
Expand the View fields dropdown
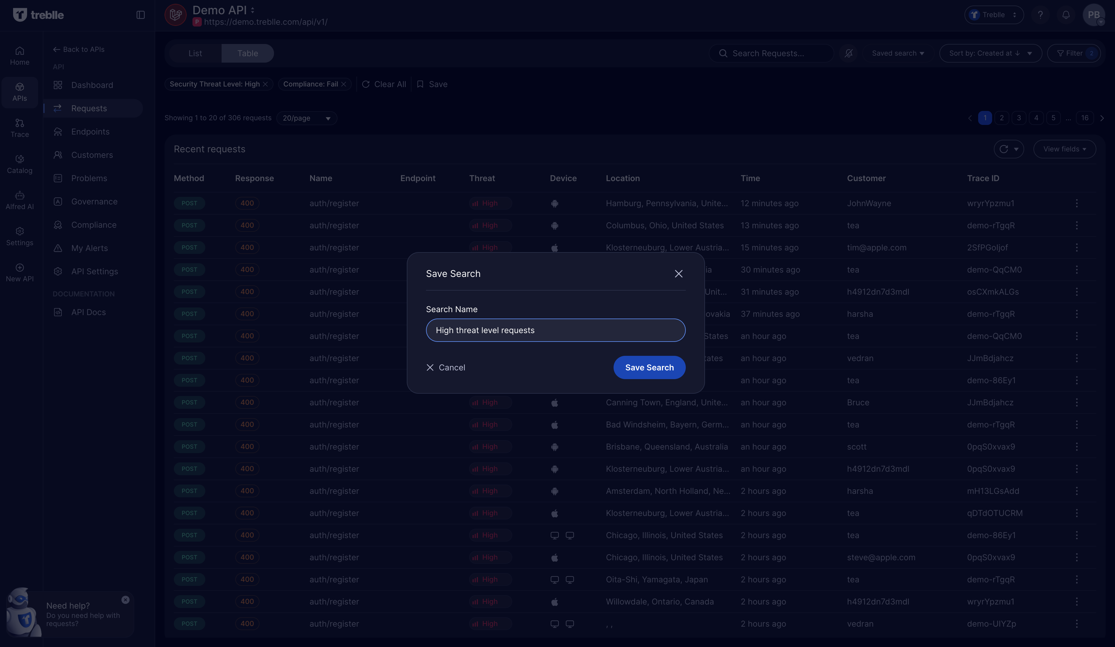tap(1064, 149)
